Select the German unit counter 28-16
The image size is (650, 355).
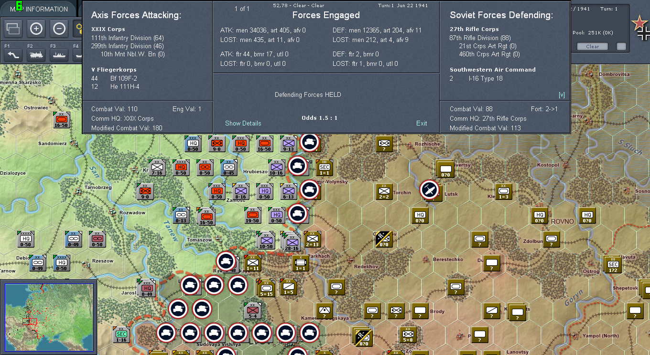coord(292,242)
